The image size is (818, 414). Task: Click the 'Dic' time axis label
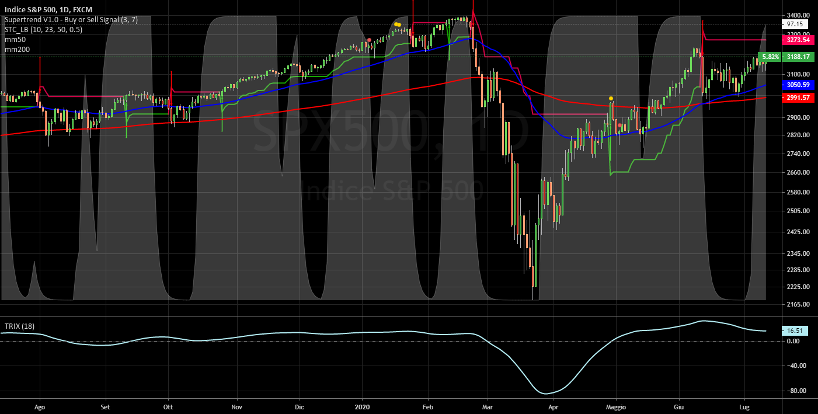pos(299,406)
